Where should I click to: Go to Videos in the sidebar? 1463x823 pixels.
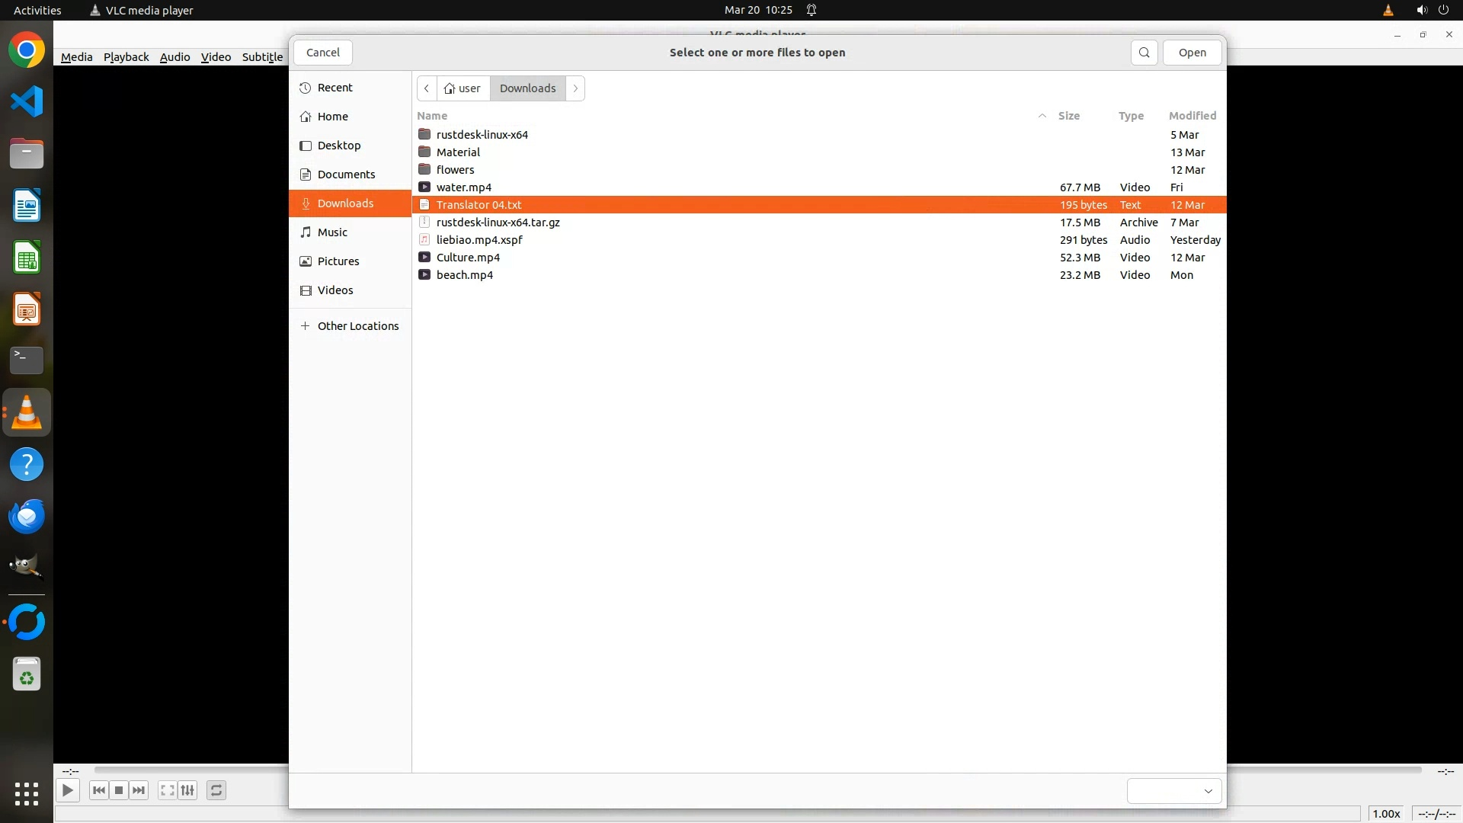point(335,290)
